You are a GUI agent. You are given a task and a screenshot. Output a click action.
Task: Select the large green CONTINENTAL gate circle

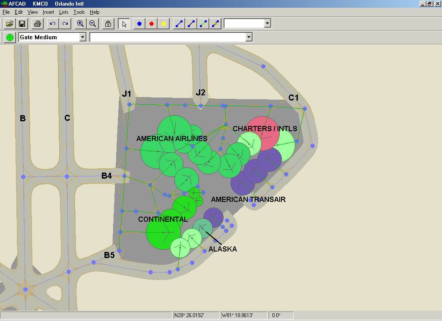163,232
